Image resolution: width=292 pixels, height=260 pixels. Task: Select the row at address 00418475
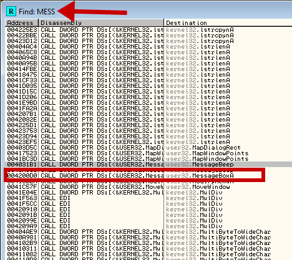pos(148,75)
